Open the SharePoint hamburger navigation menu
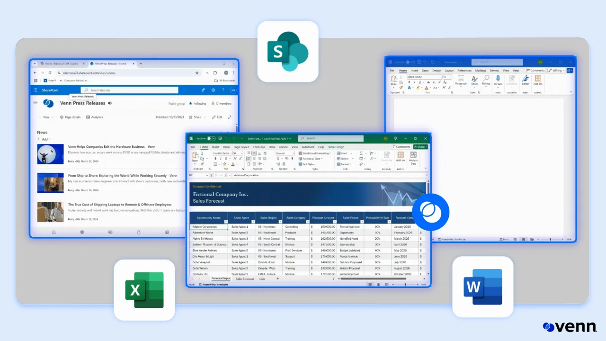 coord(35,103)
